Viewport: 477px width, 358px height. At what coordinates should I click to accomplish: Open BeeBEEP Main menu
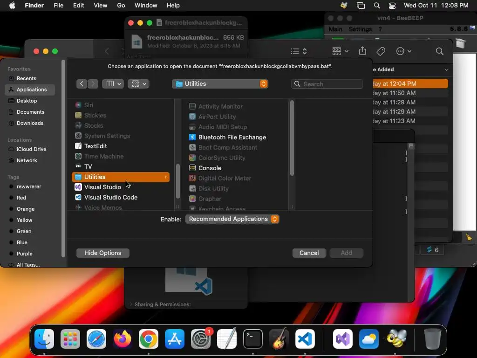click(335, 29)
